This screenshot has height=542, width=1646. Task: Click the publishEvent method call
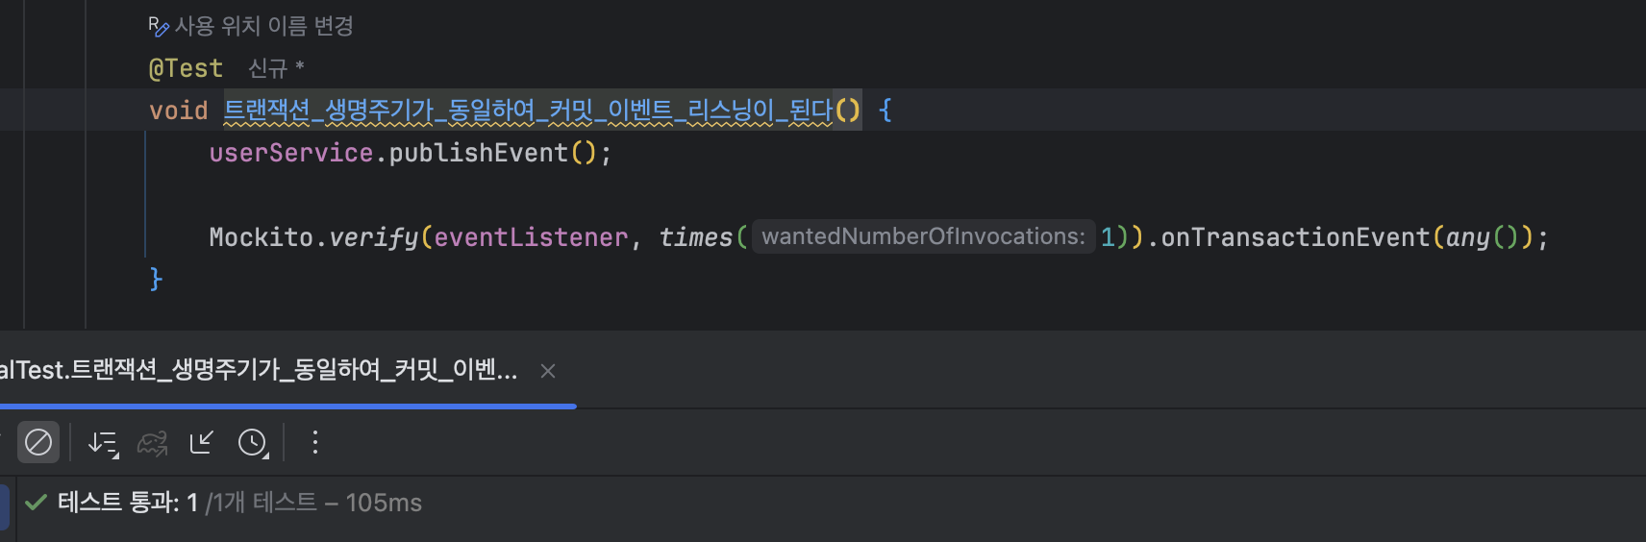[x=478, y=153]
